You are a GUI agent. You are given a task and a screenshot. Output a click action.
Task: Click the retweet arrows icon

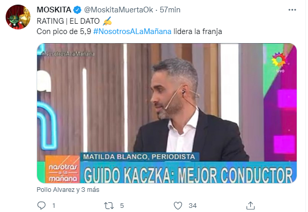click(x=109, y=206)
